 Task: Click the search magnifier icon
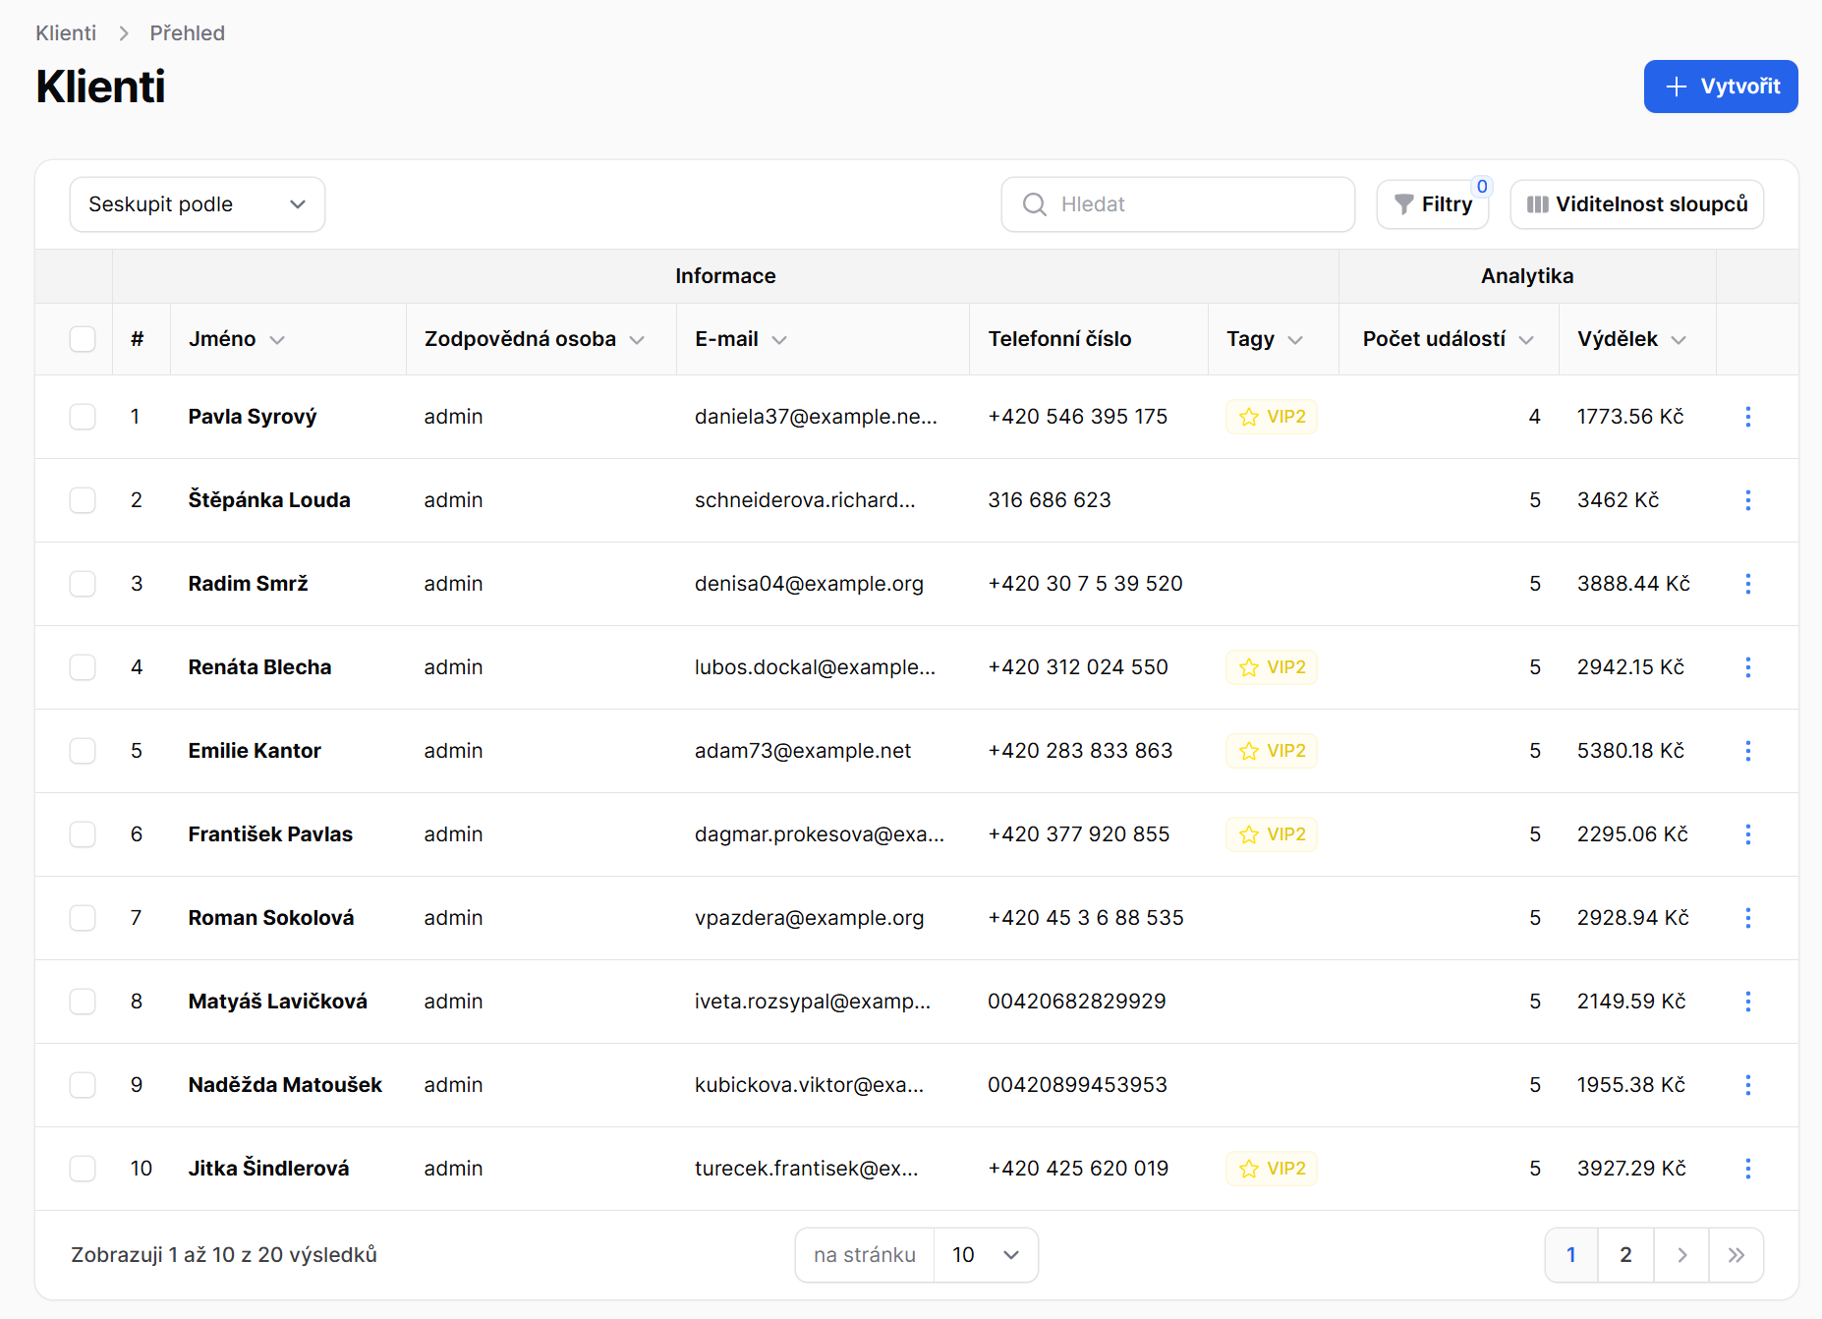coord(1035,204)
